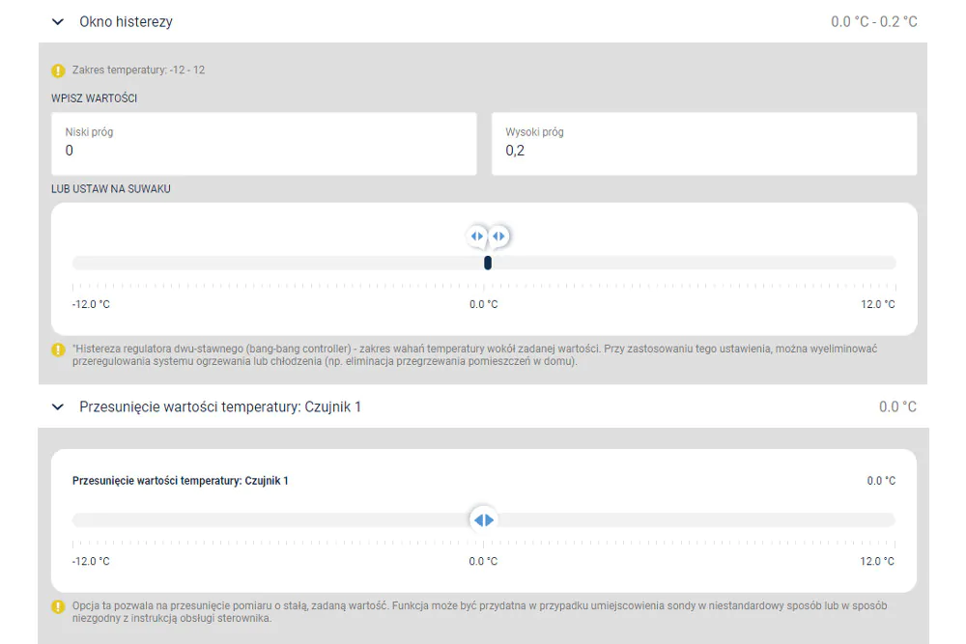This screenshot has height=644, width=966.
Task: Click the 0.0 °C value inside Czujnik 1 card
Action: [881, 481]
